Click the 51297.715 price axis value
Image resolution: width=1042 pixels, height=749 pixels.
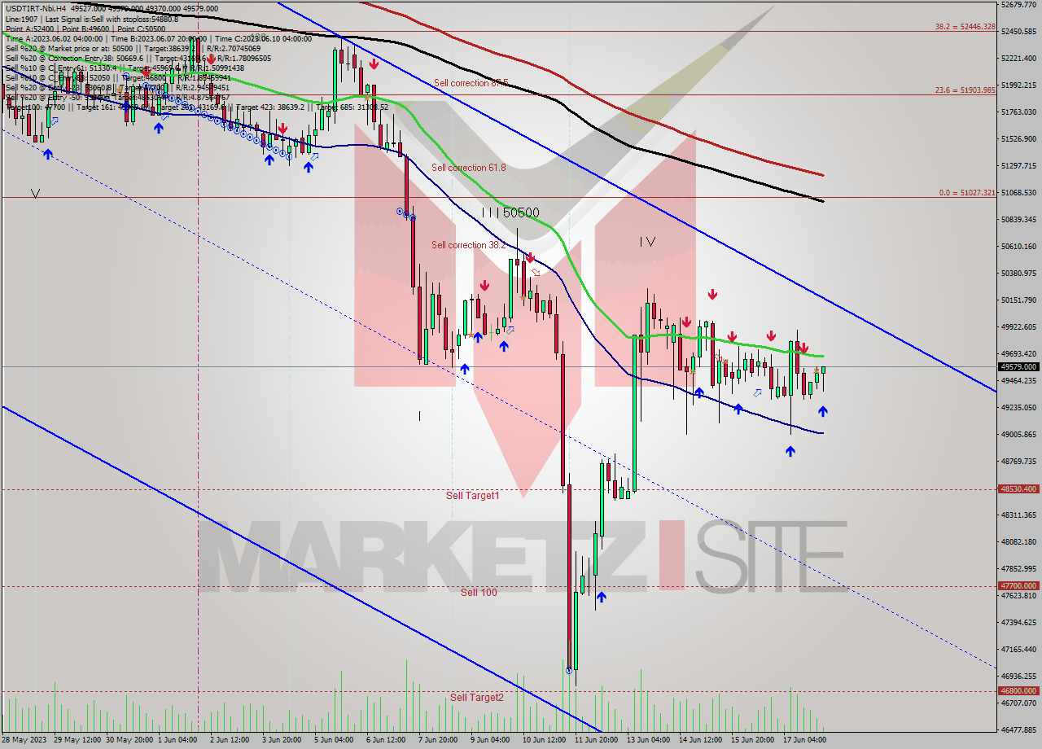[1018, 166]
